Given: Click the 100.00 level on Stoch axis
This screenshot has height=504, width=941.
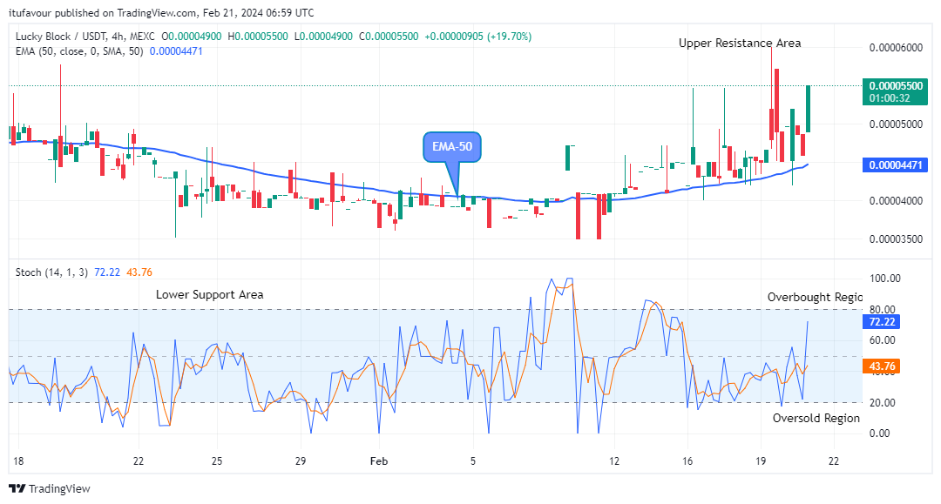Looking at the screenshot, I should point(884,279).
